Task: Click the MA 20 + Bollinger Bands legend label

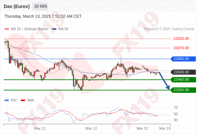Action: (x=29, y=29)
